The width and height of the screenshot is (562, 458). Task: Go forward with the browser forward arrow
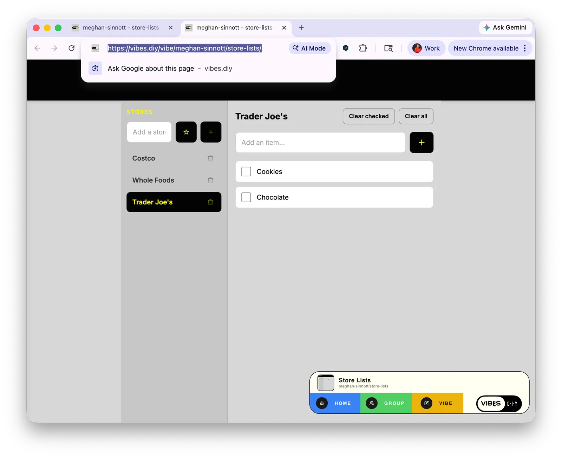[54, 48]
